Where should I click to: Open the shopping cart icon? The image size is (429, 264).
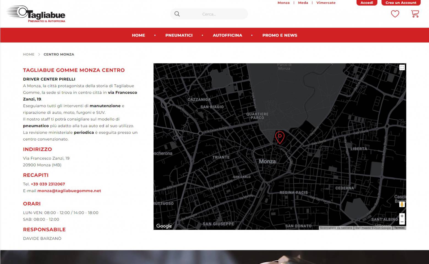point(415,14)
